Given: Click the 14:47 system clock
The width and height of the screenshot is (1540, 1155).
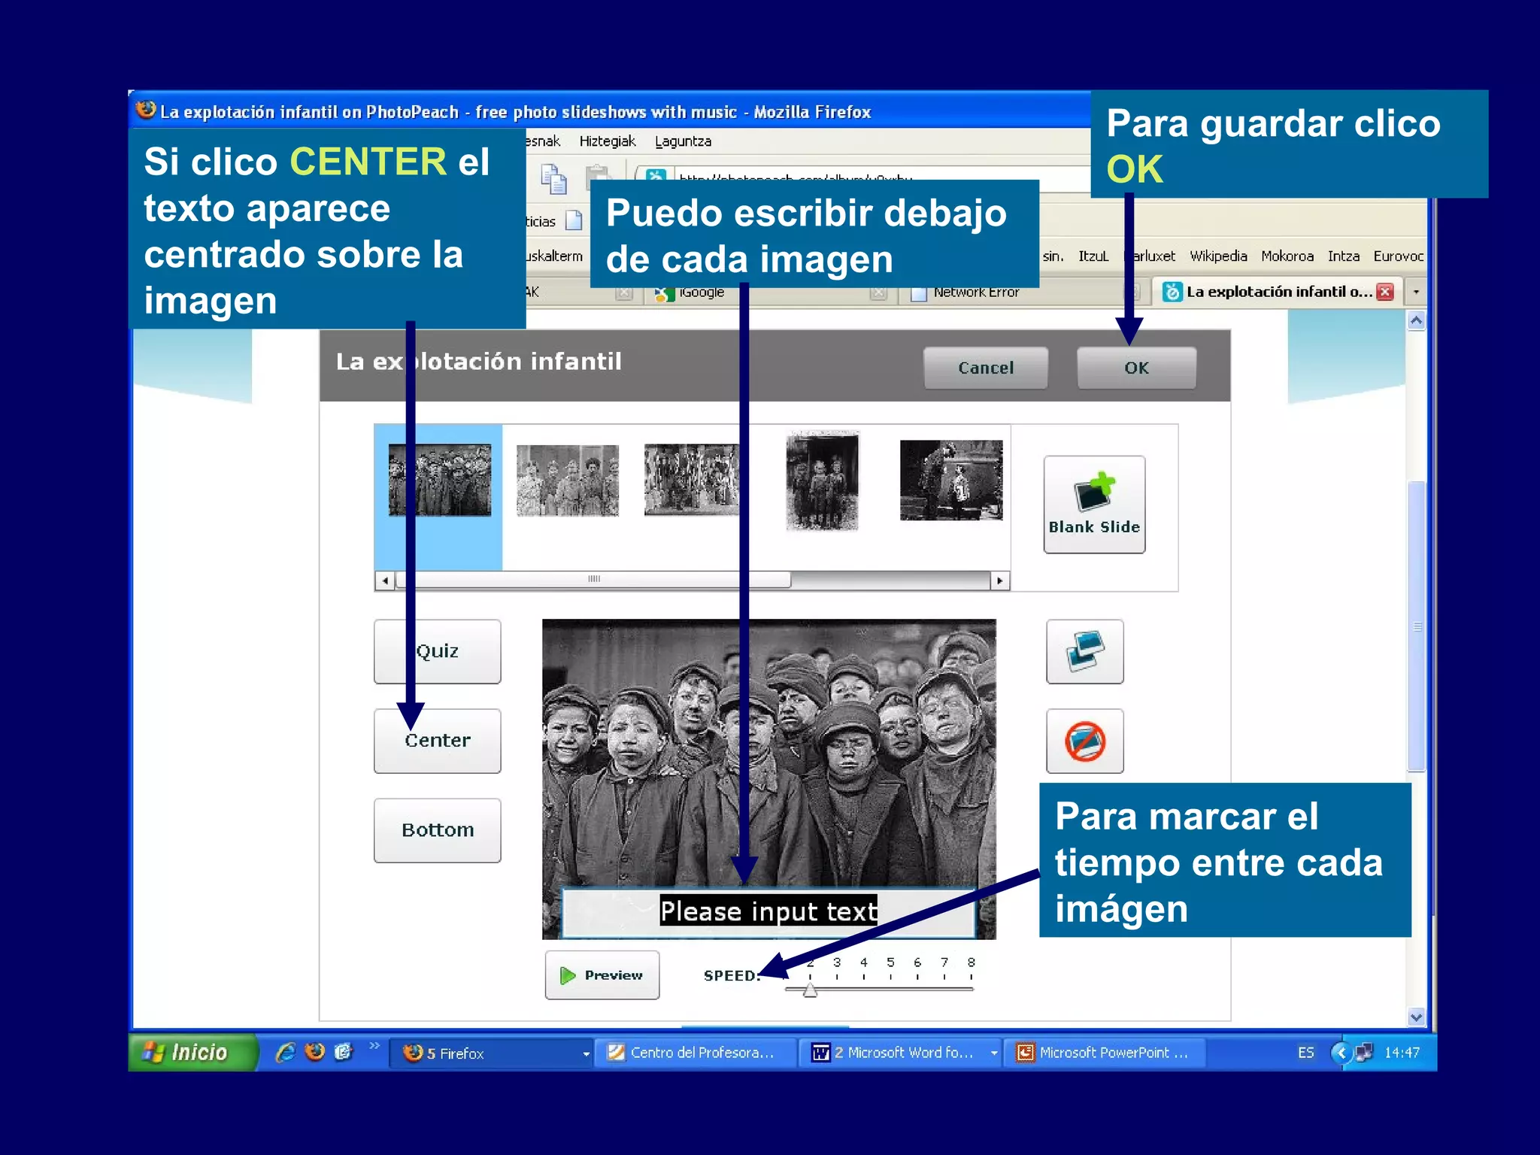Looking at the screenshot, I should (x=1402, y=1053).
